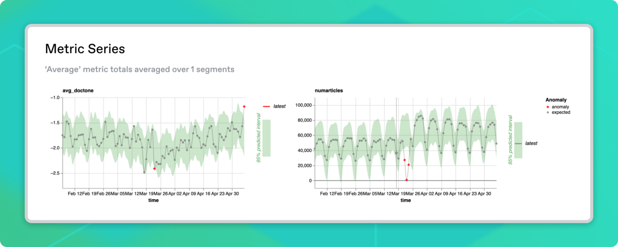Expand the avg_doctone chart header

(x=77, y=90)
